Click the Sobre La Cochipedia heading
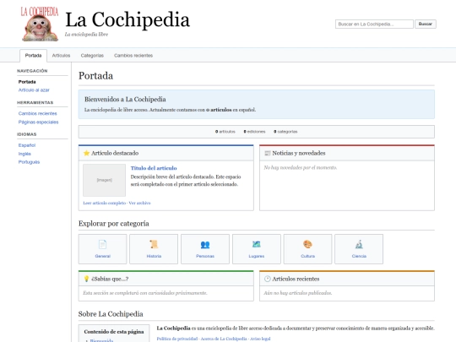The image size is (456, 342). pos(111,314)
